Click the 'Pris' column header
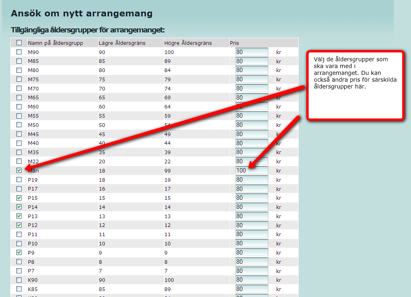411x297 pixels. [x=234, y=43]
